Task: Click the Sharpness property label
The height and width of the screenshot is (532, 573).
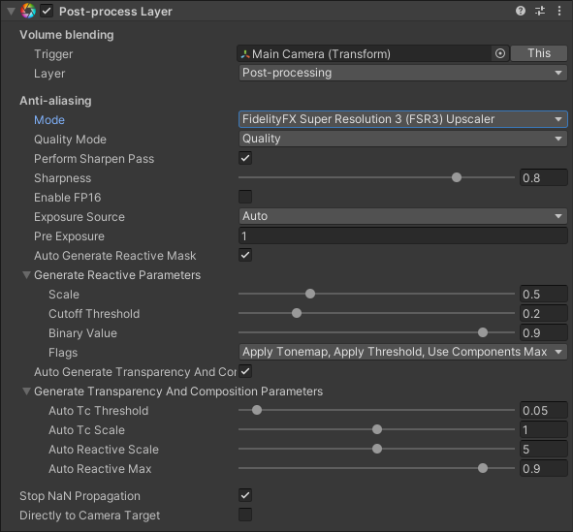Action: click(62, 178)
